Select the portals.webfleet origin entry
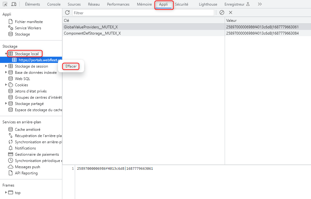 click(x=37, y=60)
